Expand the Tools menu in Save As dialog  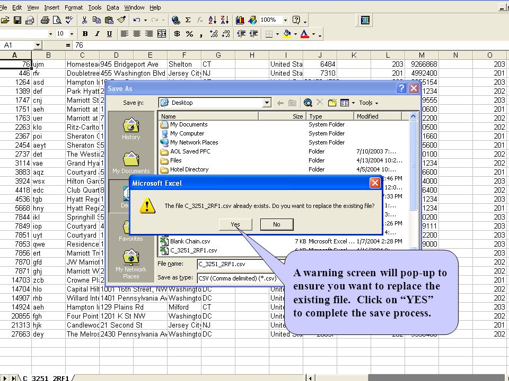368,103
